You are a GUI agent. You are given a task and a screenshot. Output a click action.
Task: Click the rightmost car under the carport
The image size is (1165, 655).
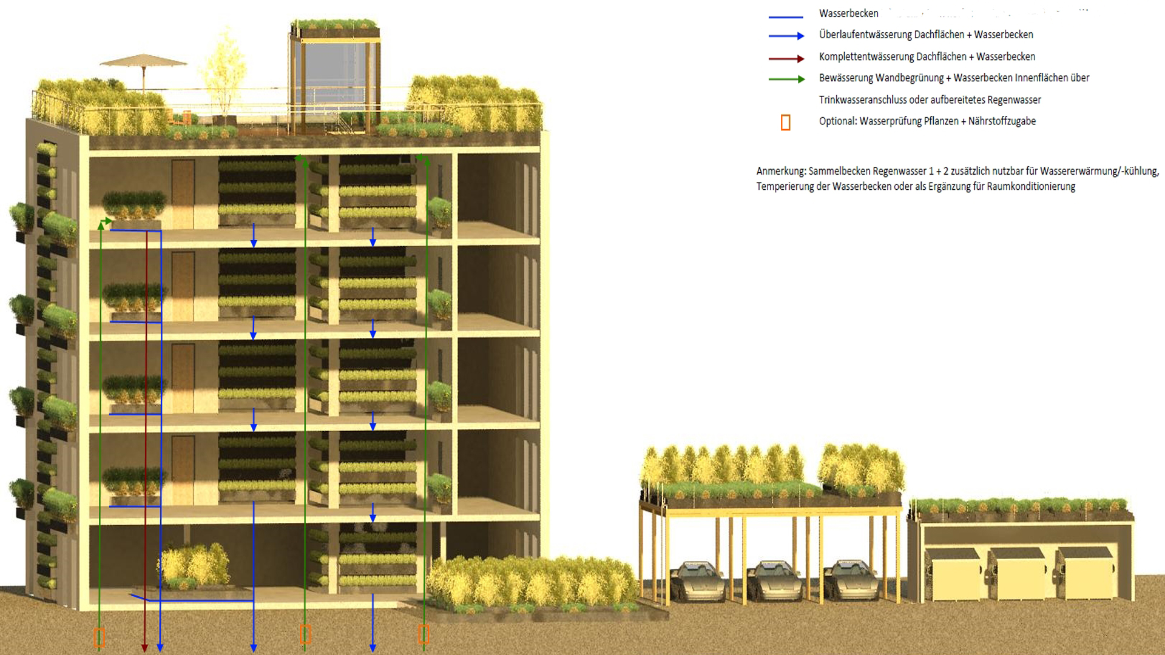coord(851,581)
